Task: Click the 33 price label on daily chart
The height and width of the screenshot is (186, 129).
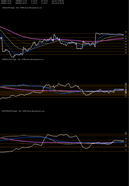Action: click(126, 47)
